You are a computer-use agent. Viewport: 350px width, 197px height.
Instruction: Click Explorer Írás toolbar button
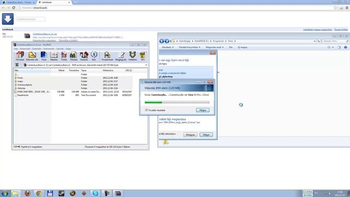coord(231,48)
